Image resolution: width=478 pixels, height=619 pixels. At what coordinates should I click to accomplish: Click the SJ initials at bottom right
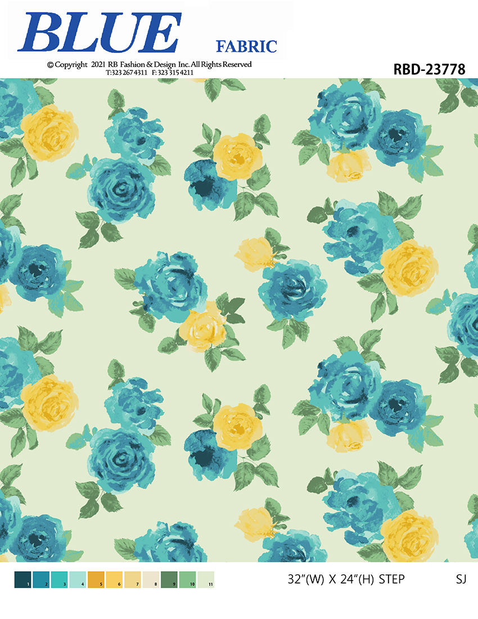pyautogui.click(x=461, y=579)
